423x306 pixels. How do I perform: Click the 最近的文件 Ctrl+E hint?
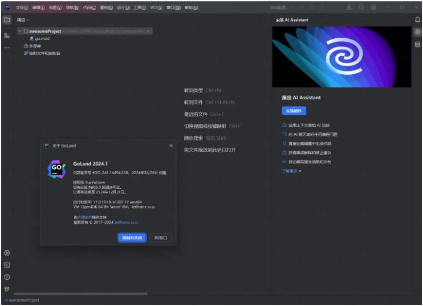[204, 114]
